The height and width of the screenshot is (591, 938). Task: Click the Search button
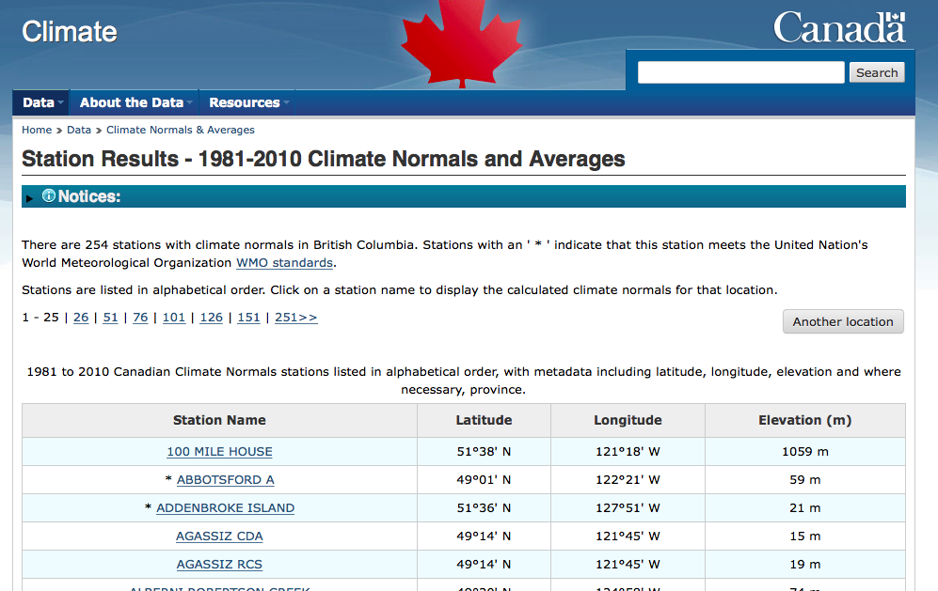tap(877, 72)
